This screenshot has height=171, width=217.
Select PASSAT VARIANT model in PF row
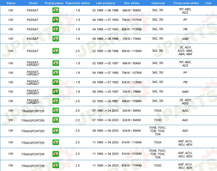tap(33, 73)
